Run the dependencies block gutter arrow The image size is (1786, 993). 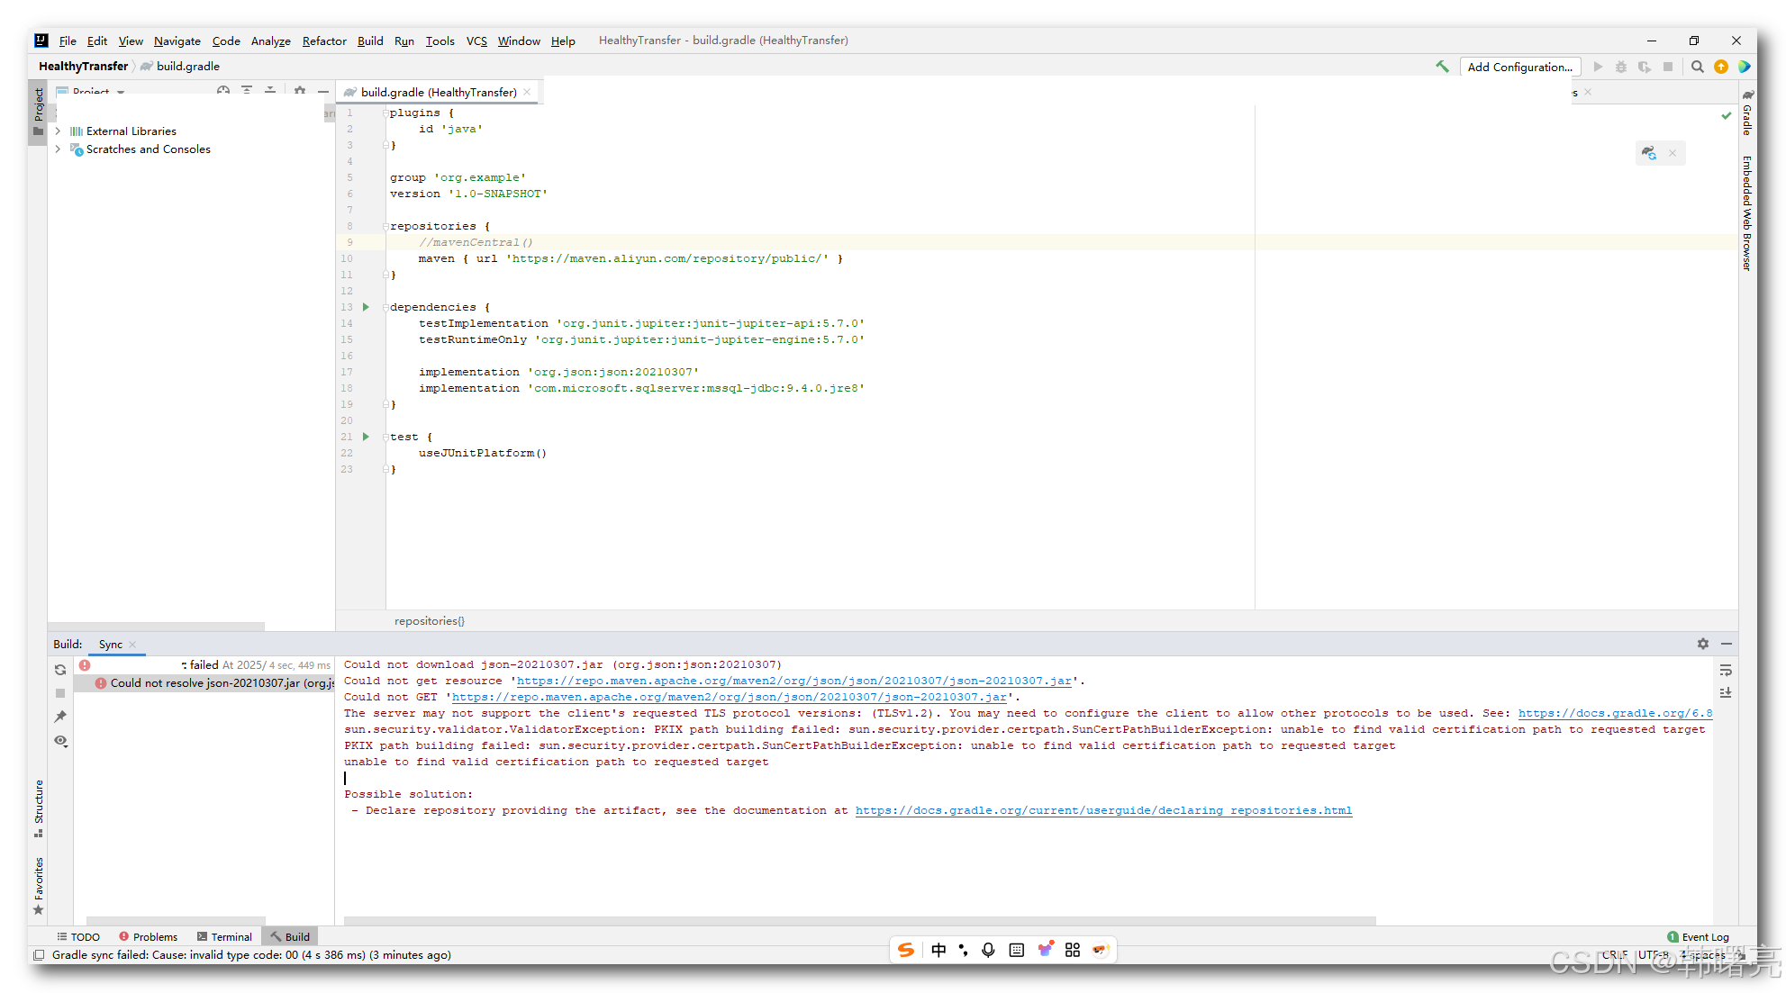[366, 307]
